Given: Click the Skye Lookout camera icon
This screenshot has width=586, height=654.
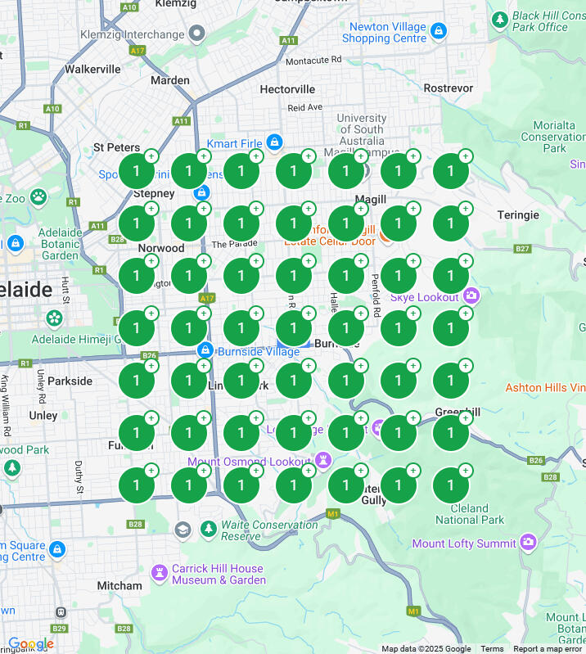Looking at the screenshot, I should (471, 295).
